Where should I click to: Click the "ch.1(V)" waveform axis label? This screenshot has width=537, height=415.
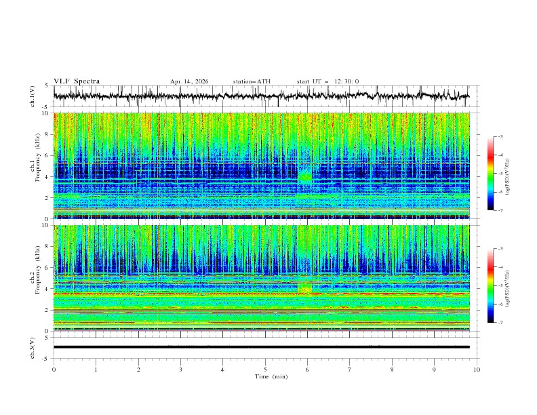pos(33,96)
